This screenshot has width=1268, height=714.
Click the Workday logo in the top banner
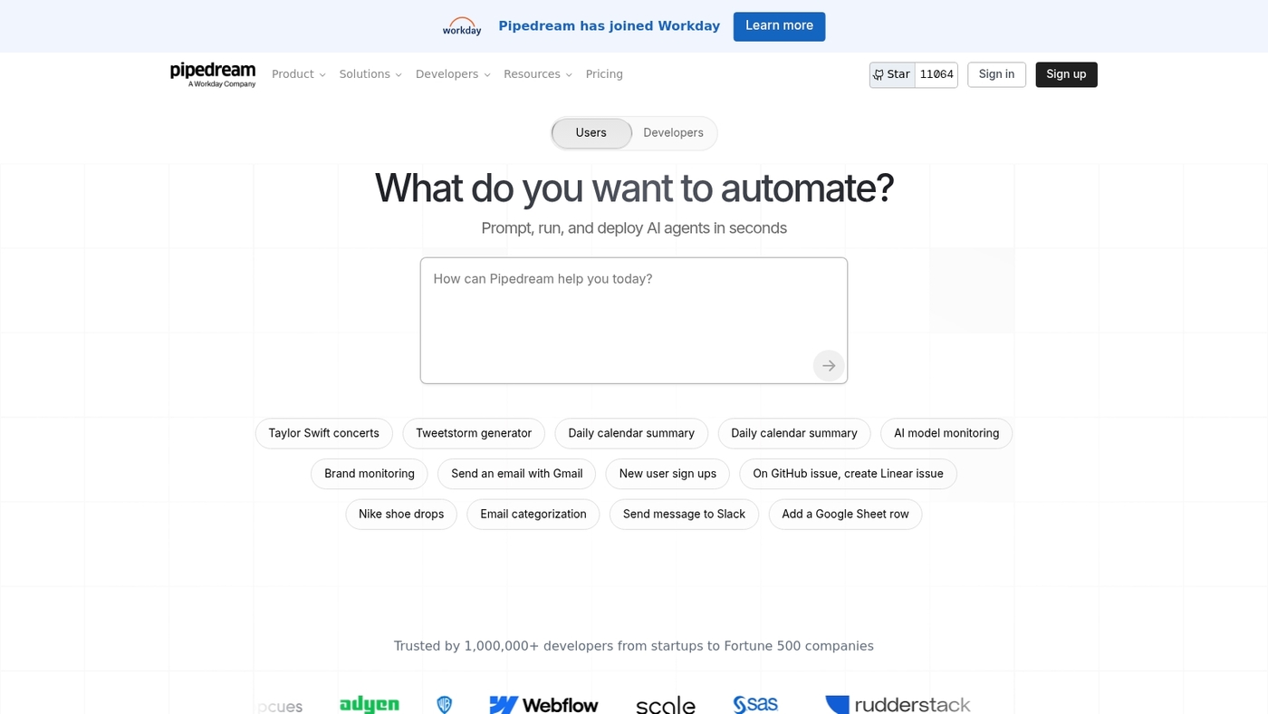(461, 25)
